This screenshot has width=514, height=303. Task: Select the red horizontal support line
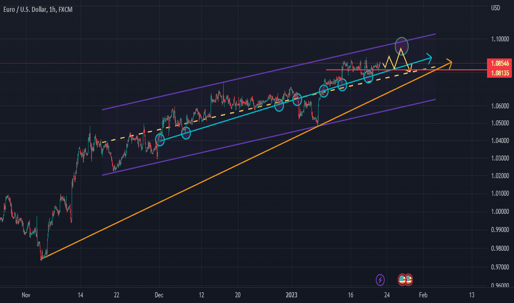(406, 70)
